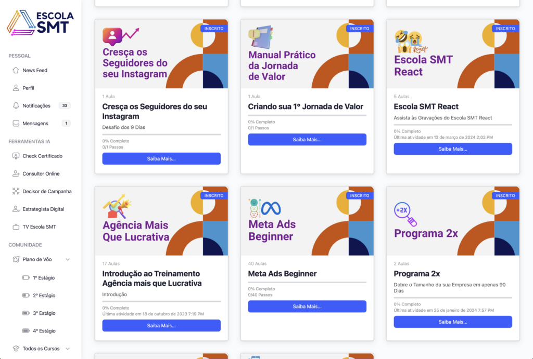The width and height of the screenshot is (533, 359).
Task: Click the Notificações bell icon
Action: (16, 105)
